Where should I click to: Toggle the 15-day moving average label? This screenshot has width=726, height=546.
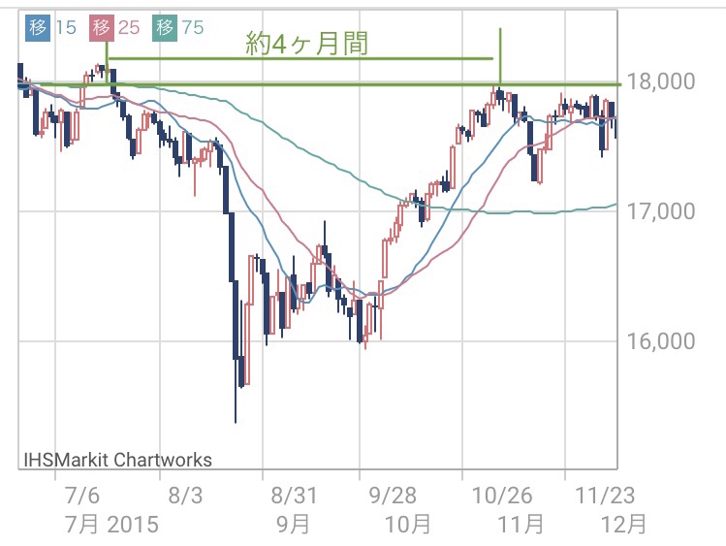click(66, 28)
